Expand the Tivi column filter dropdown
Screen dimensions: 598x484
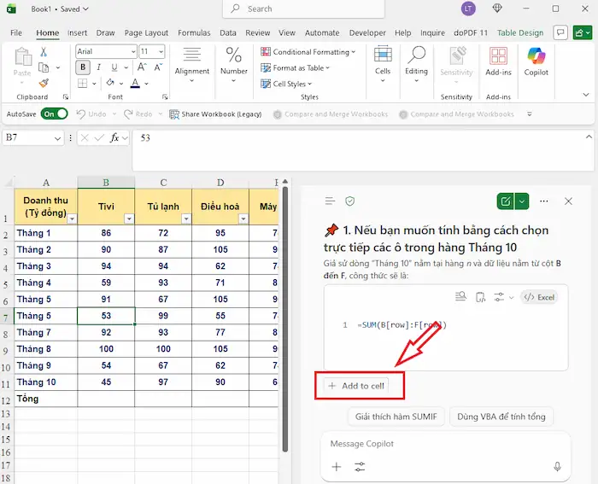(x=129, y=219)
